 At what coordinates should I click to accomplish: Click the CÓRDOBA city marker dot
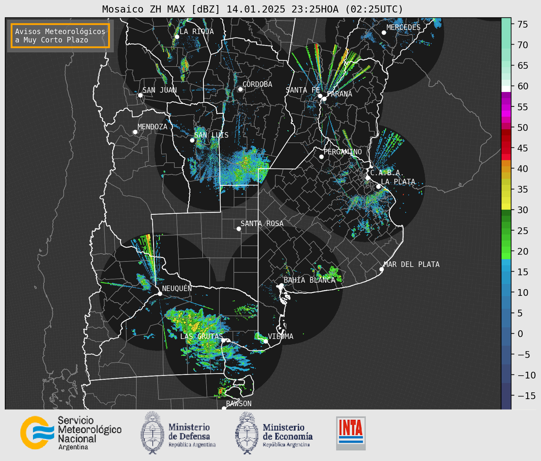click(240, 89)
